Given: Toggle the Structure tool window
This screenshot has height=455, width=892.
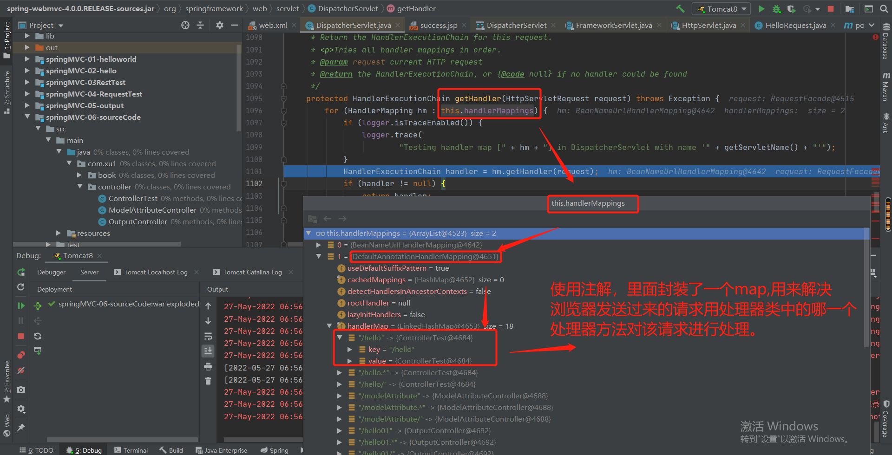Looking at the screenshot, I should pyautogui.click(x=7, y=92).
